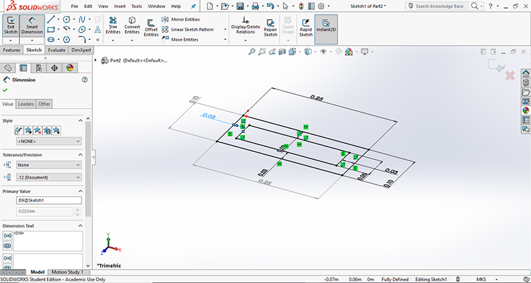This screenshot has width=531, height=283.
Task: Select the Polygon sketch tool
Action: (67, 40)
